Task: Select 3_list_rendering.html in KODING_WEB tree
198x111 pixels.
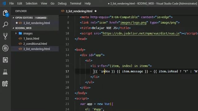Action: tap(37, 49)
